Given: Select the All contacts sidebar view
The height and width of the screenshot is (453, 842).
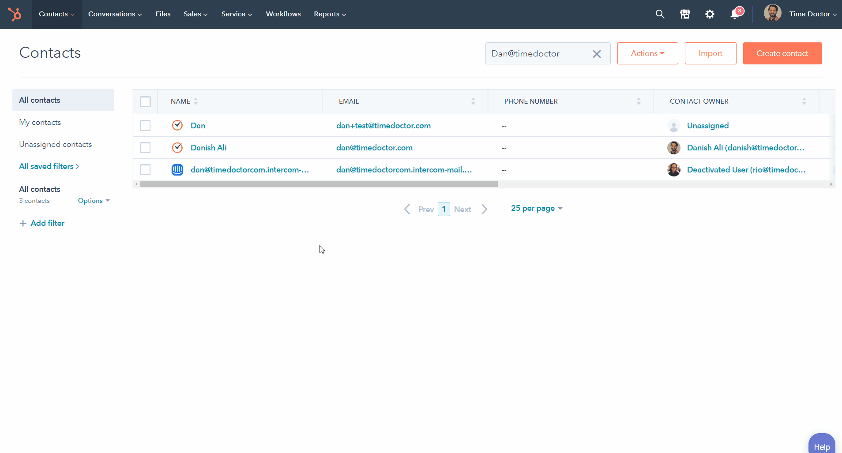Looking at the screenshot, I should pos(63,100).
